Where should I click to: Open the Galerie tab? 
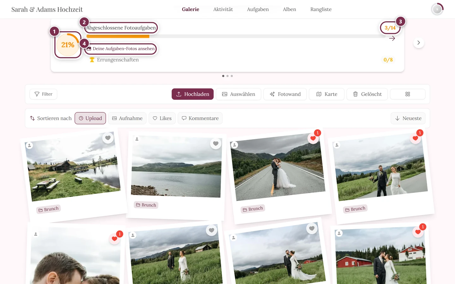[x=191, y=9]
